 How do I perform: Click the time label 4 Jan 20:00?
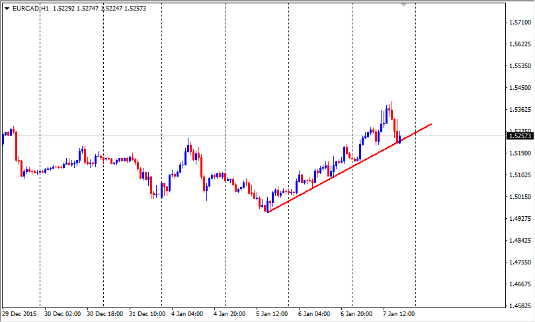229,314
